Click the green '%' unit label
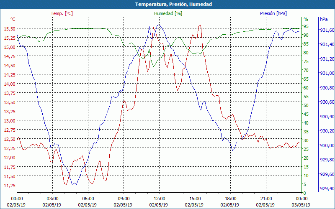This screenshot has height=209, width=335. 306,19
